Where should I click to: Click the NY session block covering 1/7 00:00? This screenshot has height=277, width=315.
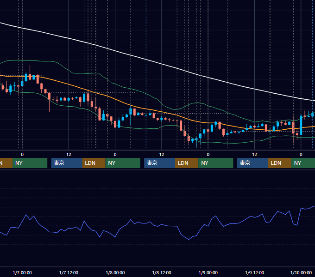pyautogui.click(x=30, y=163)
